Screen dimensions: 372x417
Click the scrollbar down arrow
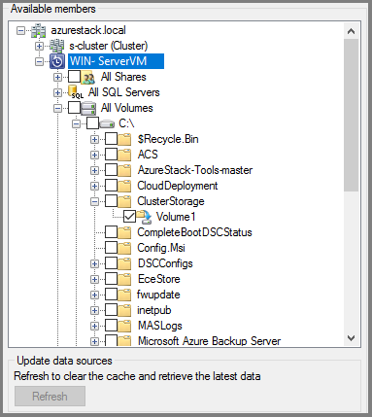pos(351,338)
